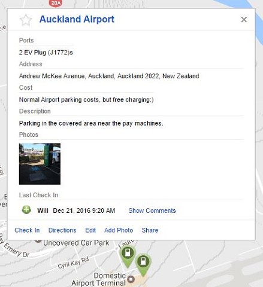263x287 pixels.
Task: Click the Check In link
Action: 27,230
